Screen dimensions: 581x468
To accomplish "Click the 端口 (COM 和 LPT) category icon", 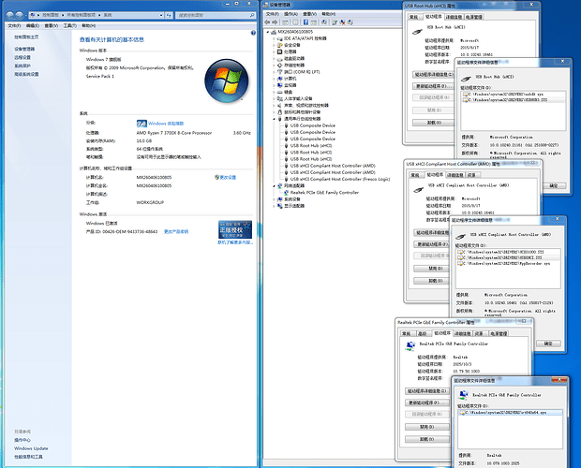I will (x=280, y=72).
